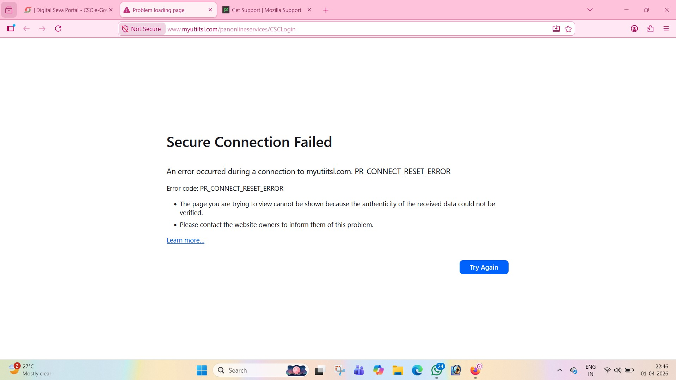Open the Firefox View button
The width and height of the screenshot is (676, 380).
coord(9,10)
